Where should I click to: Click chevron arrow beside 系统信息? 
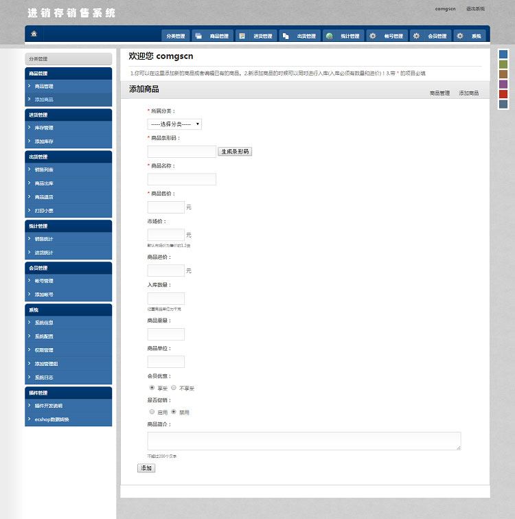tap(29, 323)
